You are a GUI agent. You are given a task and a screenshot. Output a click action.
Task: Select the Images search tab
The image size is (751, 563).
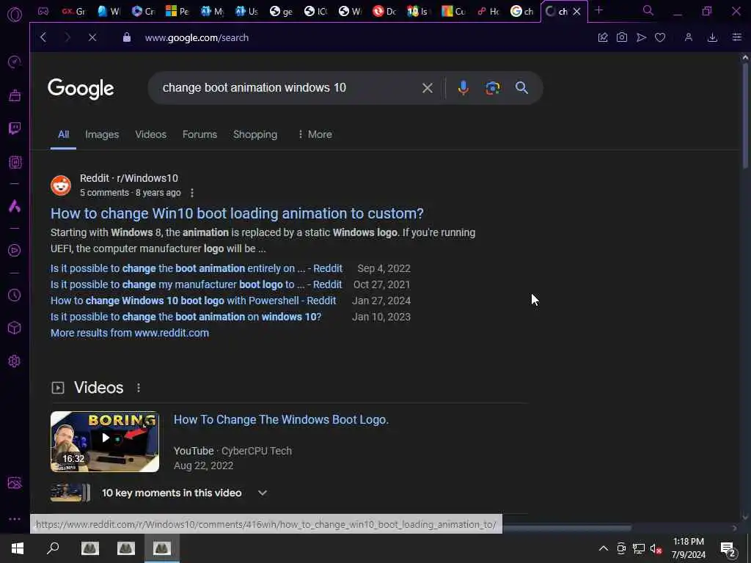(102, 135)
